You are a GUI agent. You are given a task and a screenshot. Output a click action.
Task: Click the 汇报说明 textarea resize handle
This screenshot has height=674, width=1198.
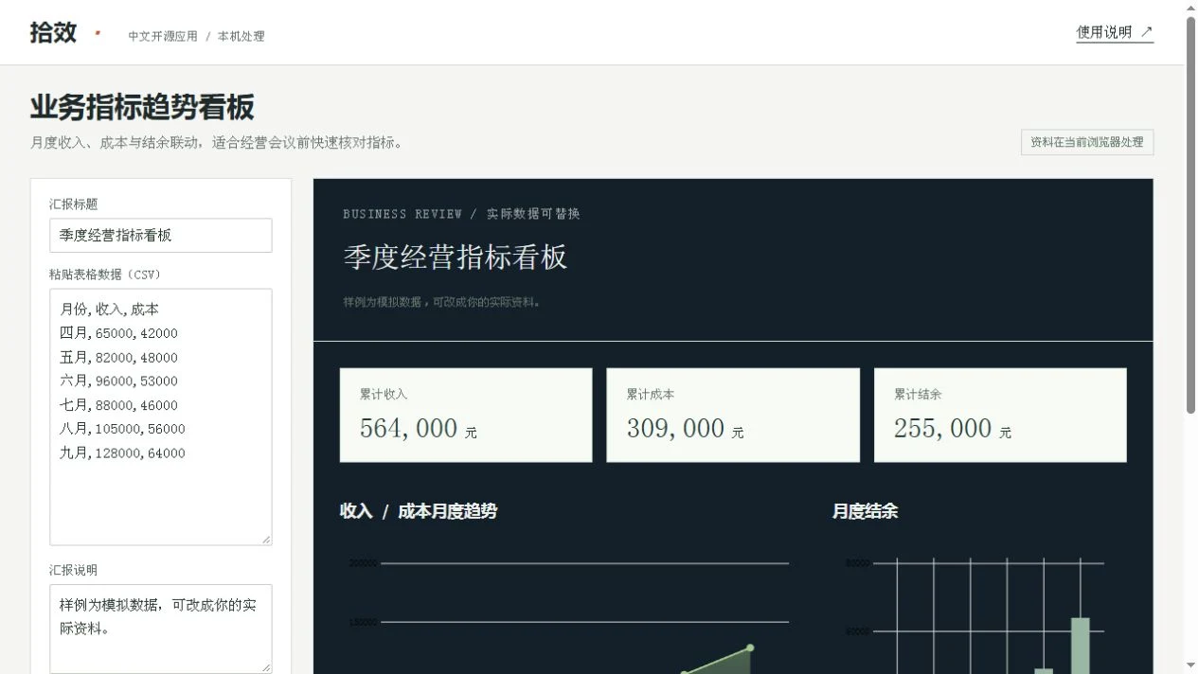266,667
